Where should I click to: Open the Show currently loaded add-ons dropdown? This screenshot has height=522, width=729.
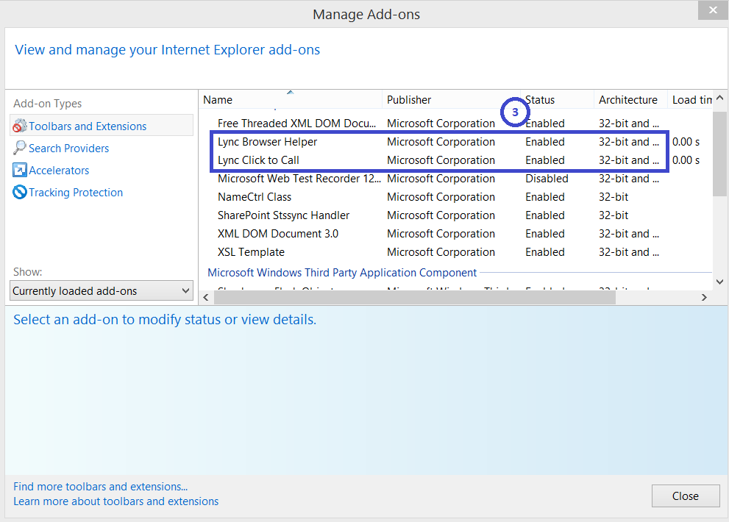101,290
